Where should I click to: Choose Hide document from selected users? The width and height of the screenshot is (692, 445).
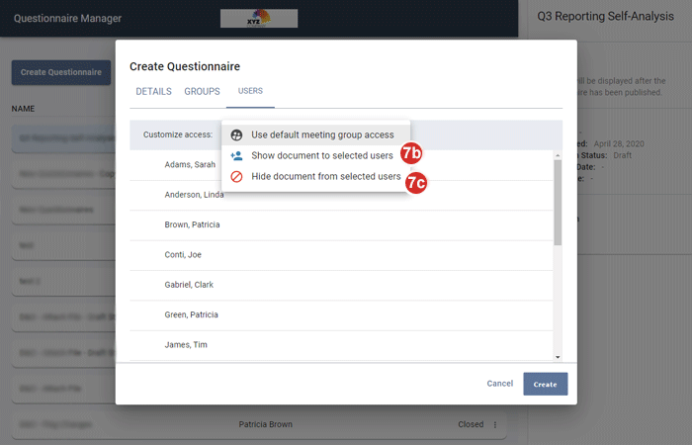[325, 177]
